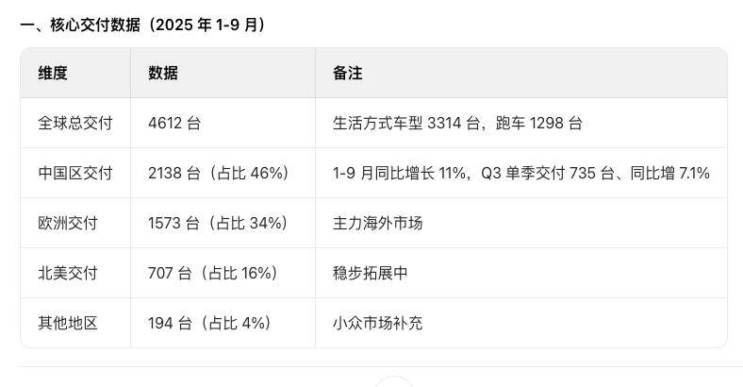This screenshot has width=743, height=387.
Task: Select the 北美交付 row label
Action: pyautogui.click(x=68, y=273)
